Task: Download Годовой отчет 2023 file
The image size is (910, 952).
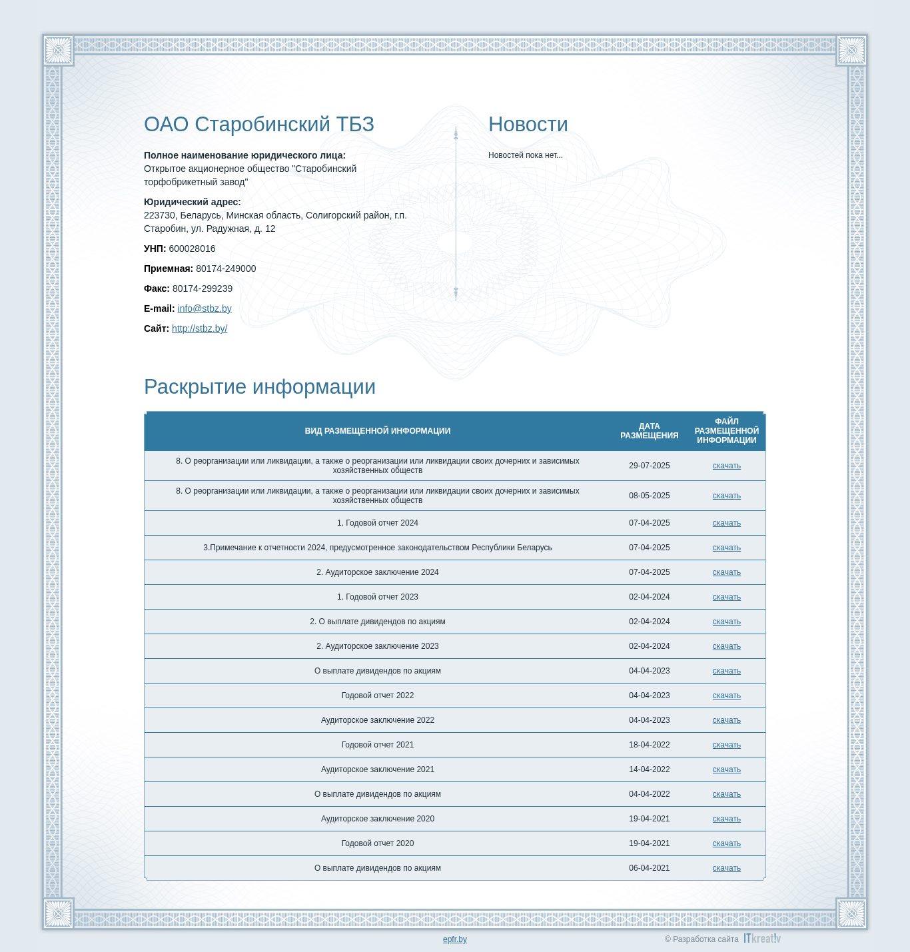Action: point(726,597)
